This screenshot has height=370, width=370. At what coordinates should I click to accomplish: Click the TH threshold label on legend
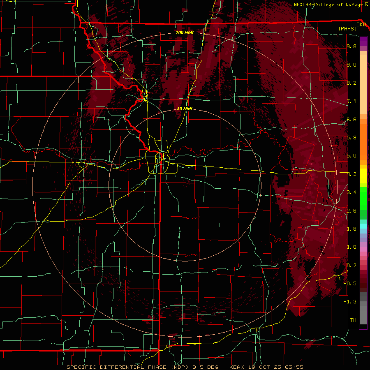tap(353, 320)
